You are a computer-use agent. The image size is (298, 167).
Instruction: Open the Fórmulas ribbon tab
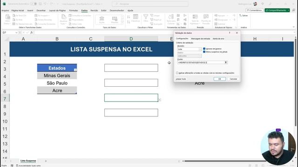coord(74,10)
